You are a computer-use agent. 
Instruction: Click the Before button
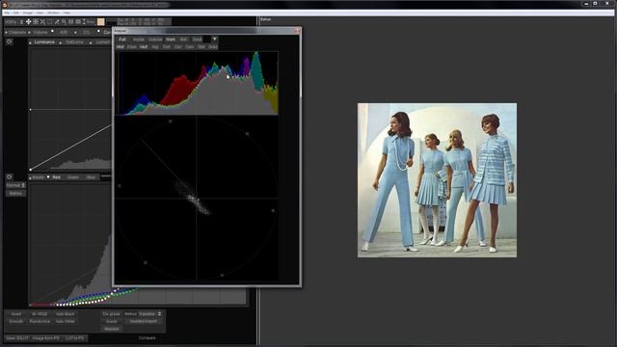[15, 193]
